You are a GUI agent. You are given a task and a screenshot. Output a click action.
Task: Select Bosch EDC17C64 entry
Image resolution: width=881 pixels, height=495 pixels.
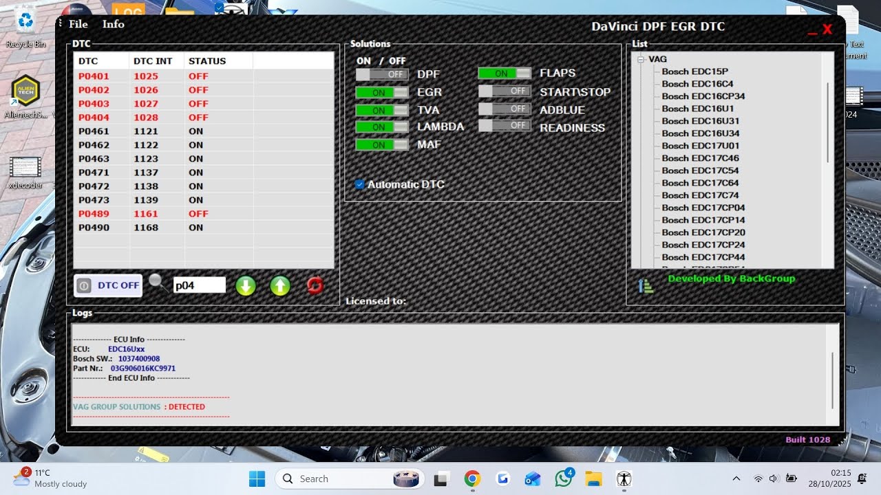tap(700, 183)
